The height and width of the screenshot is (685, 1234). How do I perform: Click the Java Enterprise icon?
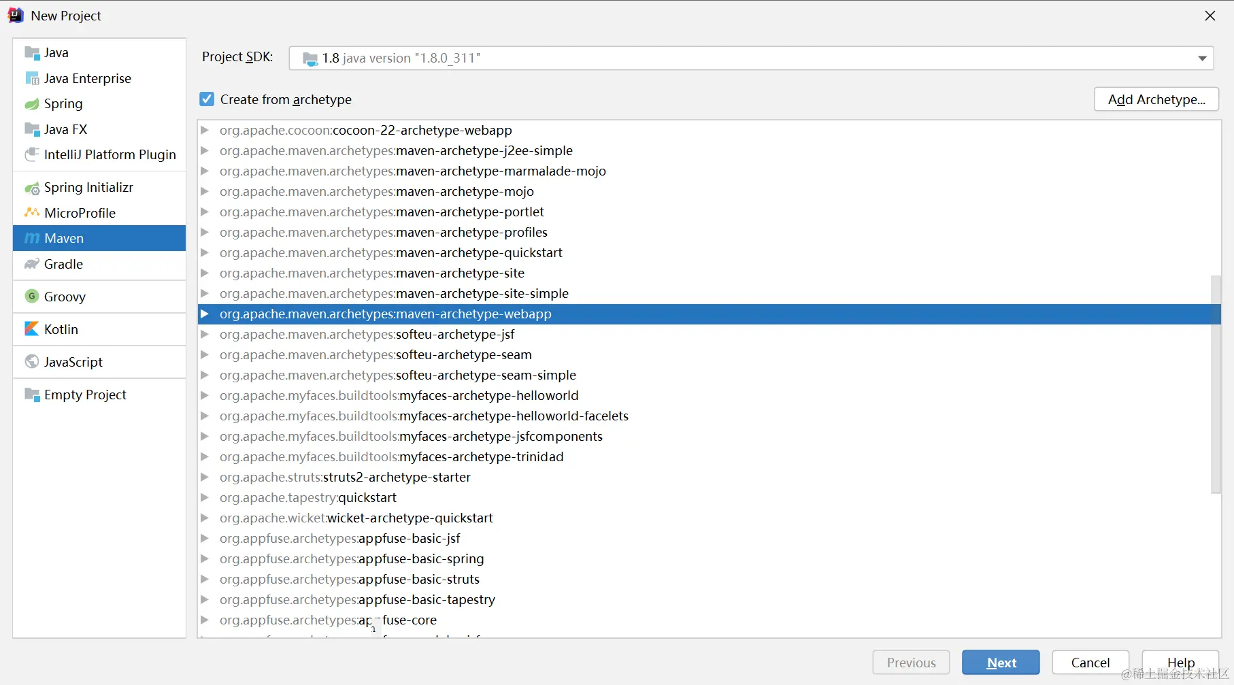pyautogui.click(x=32, y=79)
